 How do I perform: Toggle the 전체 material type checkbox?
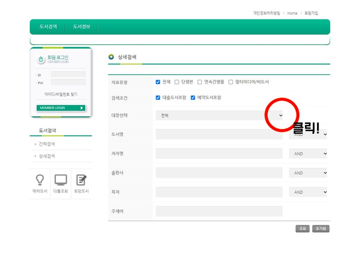[158, 82]
